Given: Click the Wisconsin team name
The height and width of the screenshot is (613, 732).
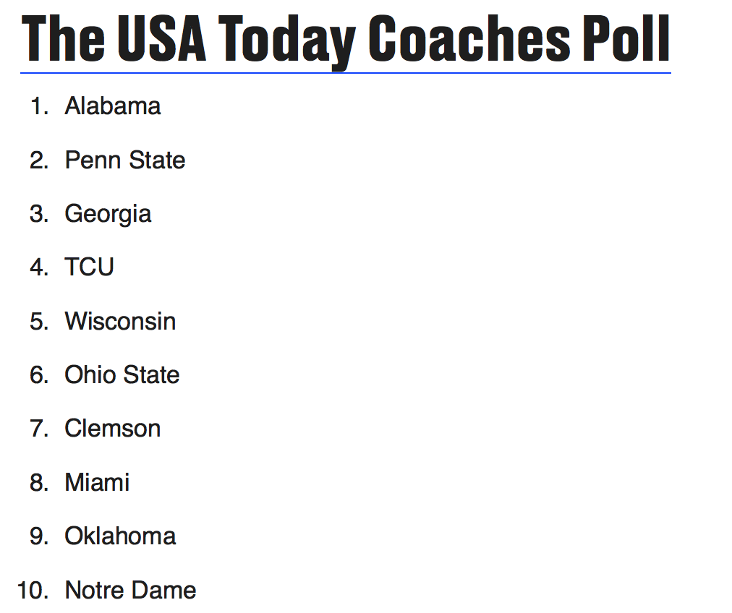Looking at the screenshot, I should (x=120, y=321).
